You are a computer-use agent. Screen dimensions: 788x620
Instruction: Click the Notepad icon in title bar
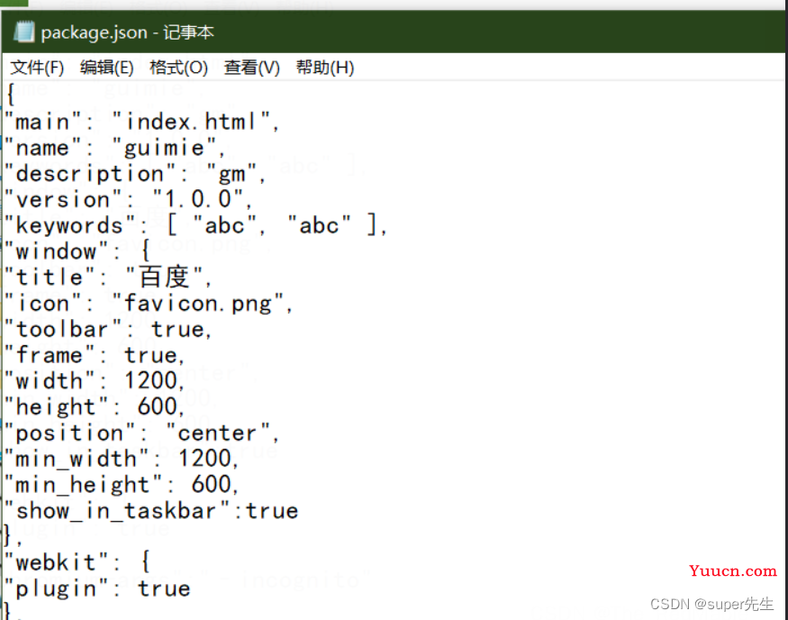tap(23, 32)
